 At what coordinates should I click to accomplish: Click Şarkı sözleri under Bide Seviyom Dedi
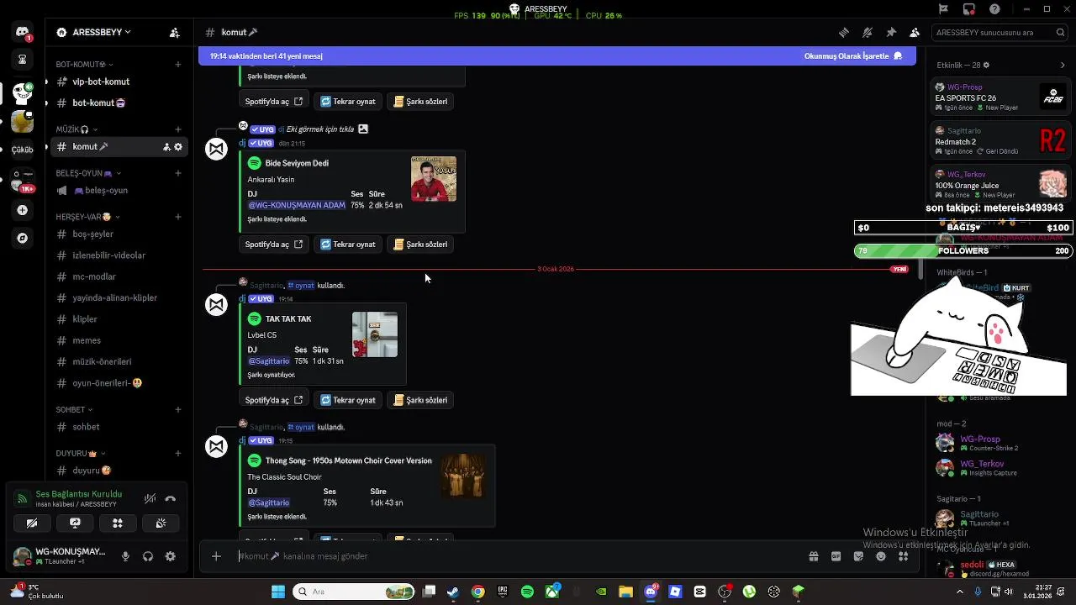click(421, 245)
